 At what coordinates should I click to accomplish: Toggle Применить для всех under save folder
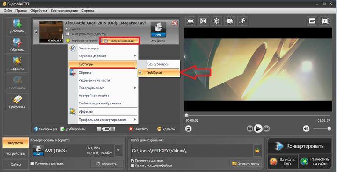click(x=132, y=160)
